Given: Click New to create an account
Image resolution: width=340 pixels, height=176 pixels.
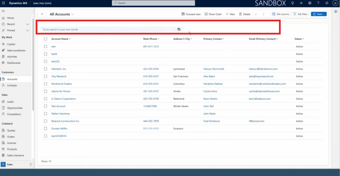Looking at the screenshot, I should [x=230, y=14].
